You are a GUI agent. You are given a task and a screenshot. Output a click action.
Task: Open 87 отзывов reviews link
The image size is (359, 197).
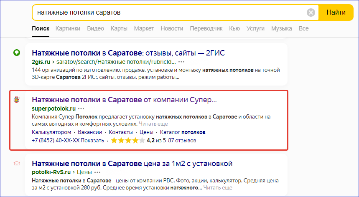pos(182,141)
